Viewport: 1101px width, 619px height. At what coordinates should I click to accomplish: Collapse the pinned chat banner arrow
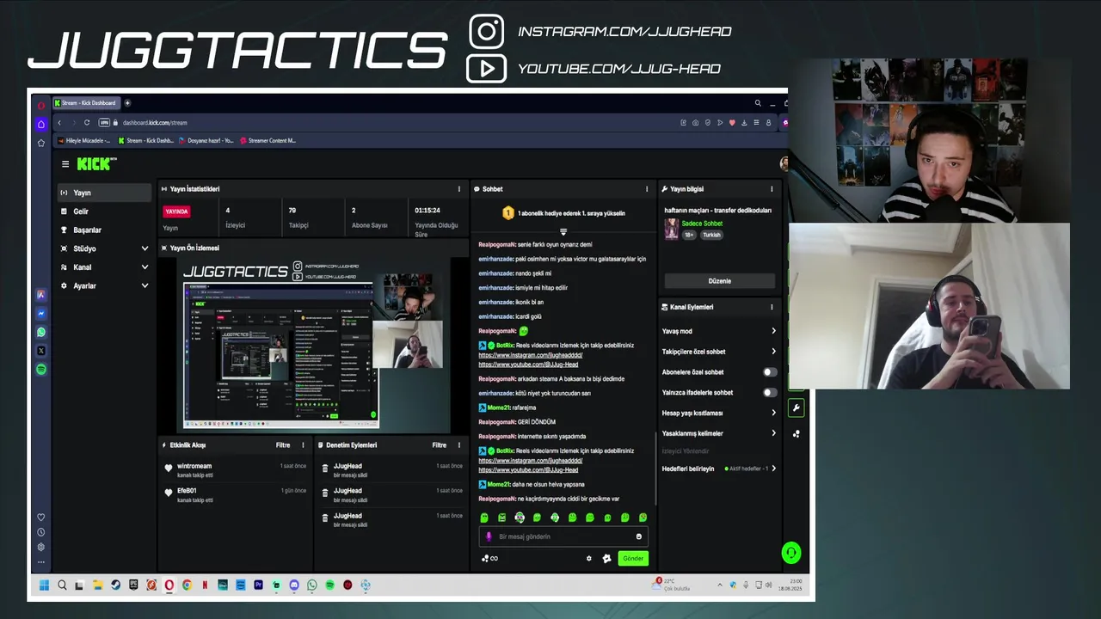(563, 231)
